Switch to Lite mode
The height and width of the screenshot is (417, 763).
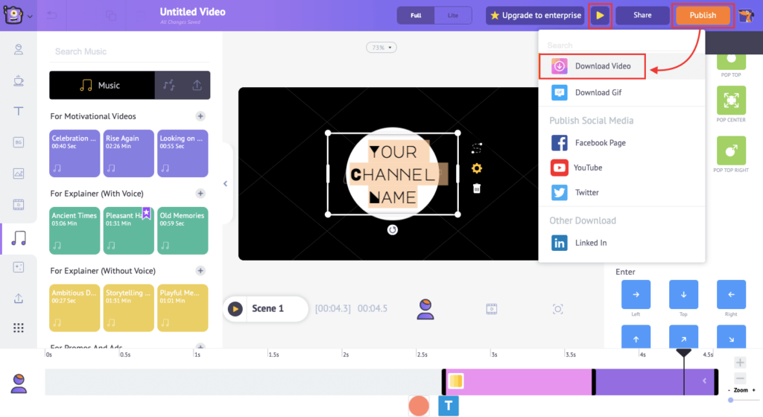(453, 16)
